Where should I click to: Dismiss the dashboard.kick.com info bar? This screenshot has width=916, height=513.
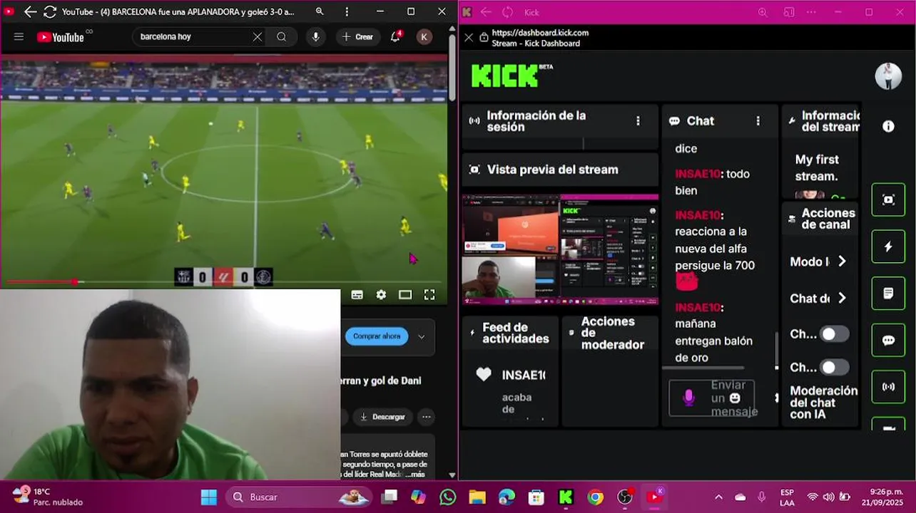[x=469, y=38]
